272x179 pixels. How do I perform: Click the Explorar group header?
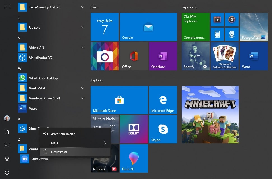(97, 80)
